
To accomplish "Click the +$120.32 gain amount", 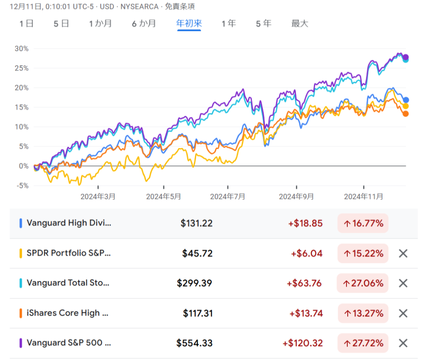I will tap(303, 343).
